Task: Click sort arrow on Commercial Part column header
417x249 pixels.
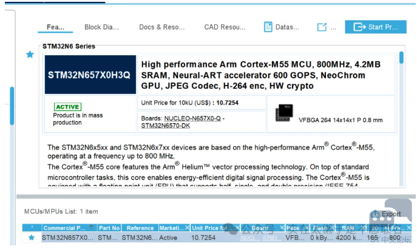Action: click(91, 227)
